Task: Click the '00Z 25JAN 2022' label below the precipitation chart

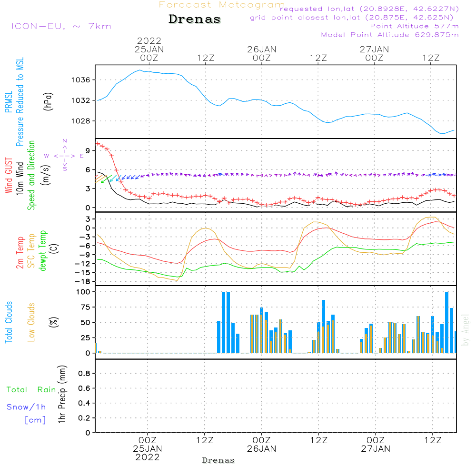Action: 148,449
